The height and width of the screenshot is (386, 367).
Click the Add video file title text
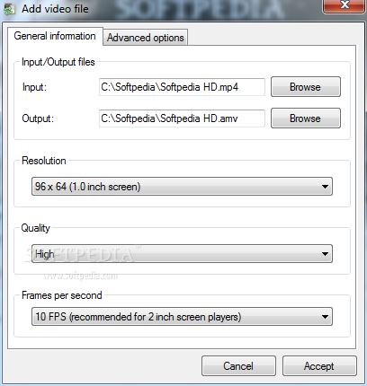[55, 9]
